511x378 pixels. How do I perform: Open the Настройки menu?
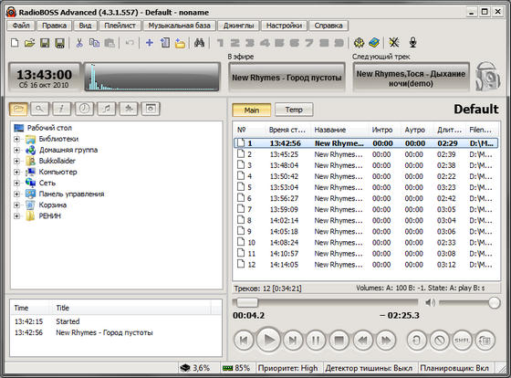click(x=284, y=26)
